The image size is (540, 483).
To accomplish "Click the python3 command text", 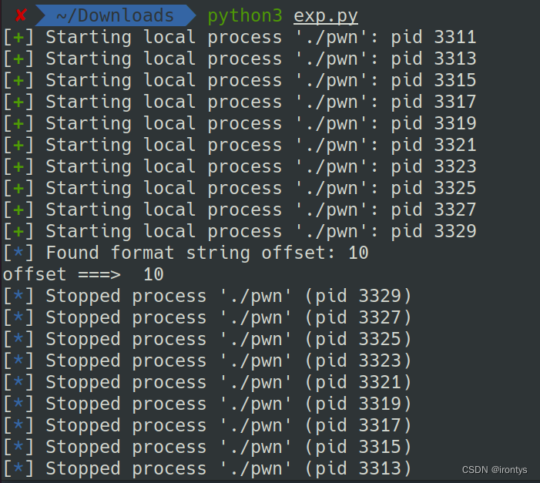I will (246, 15).
